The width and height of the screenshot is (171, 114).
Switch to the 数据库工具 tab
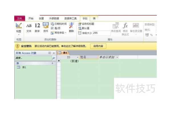pos(71,19)
